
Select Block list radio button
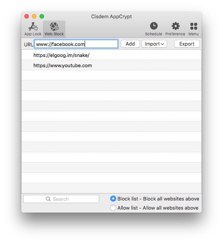pos(113,199)
